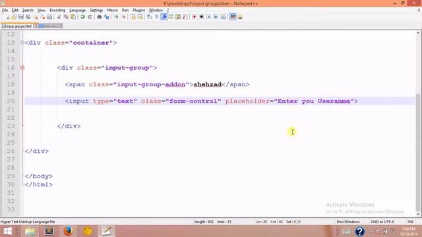Click line number 20 in margin
This screenshot has width=422, height=237.
point(11,101)
